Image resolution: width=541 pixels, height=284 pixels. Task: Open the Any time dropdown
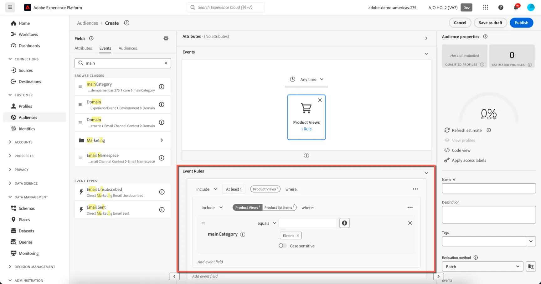click(x=307, y=79)
